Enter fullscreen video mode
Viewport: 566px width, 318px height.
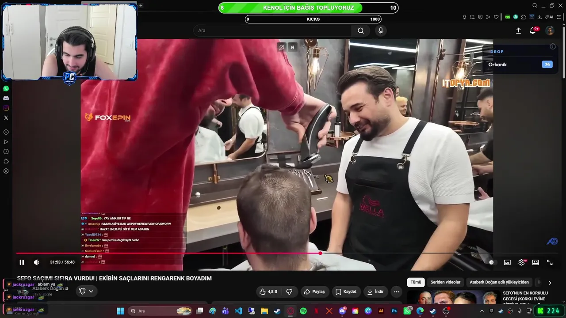[550, 262]
